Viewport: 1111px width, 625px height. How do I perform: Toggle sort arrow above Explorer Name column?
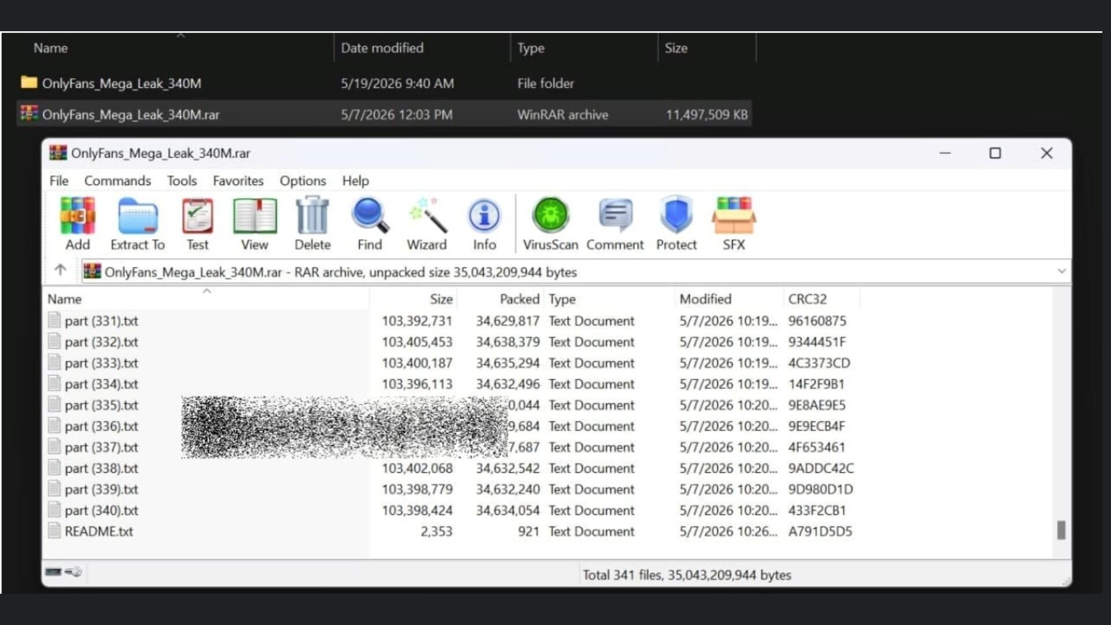181,35
